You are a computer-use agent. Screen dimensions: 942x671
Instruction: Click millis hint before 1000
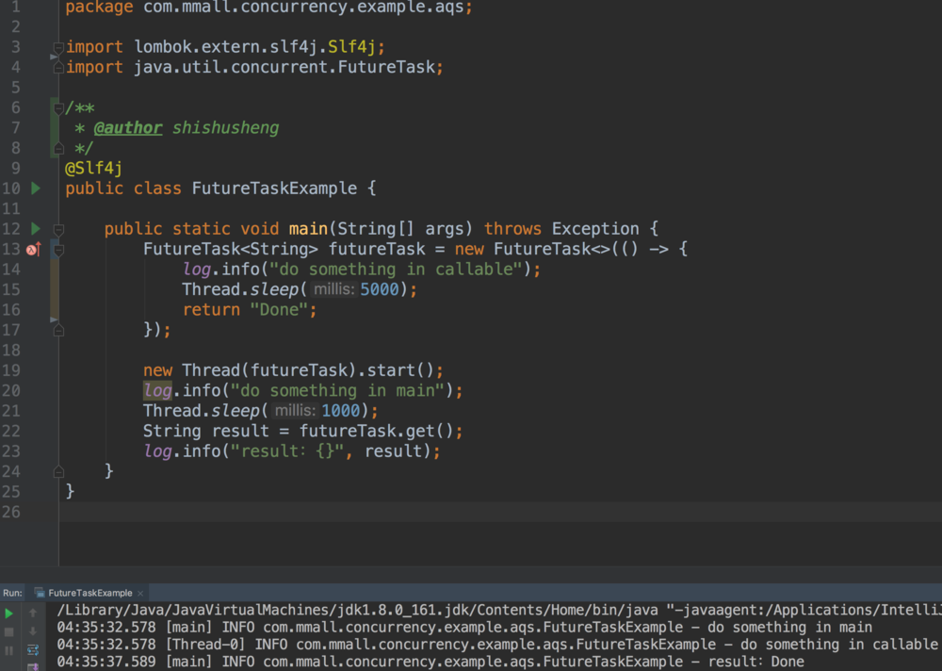tap(294, 411)
